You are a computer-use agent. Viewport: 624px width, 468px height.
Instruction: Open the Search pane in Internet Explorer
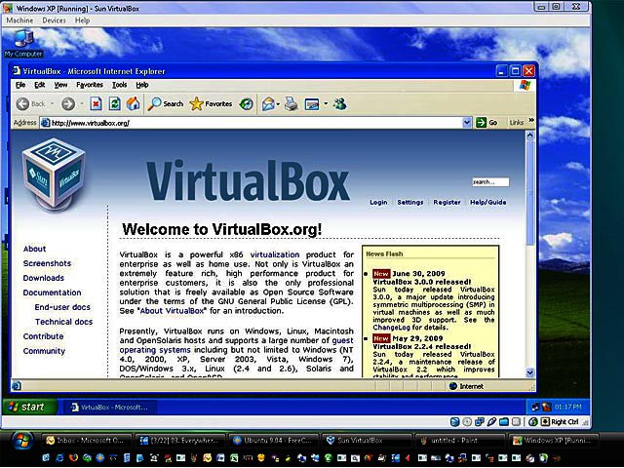coord(166,103)
